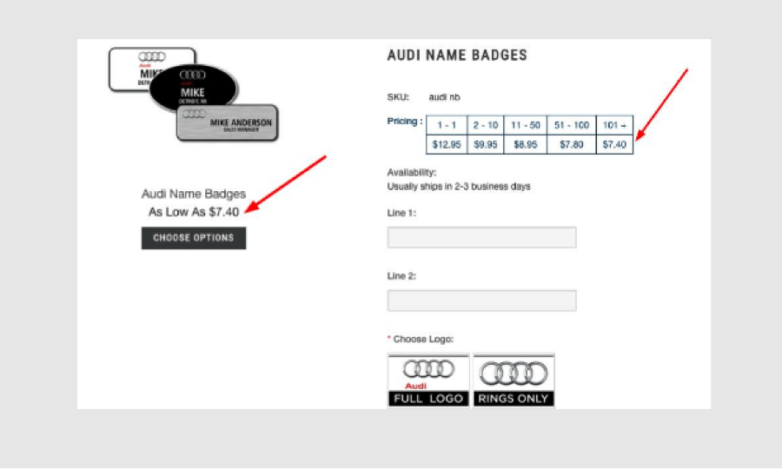The width and height of the screenshot is (782, 469).
Task: Click the $7.40 table price cell
Action: (x=614, y=144)
